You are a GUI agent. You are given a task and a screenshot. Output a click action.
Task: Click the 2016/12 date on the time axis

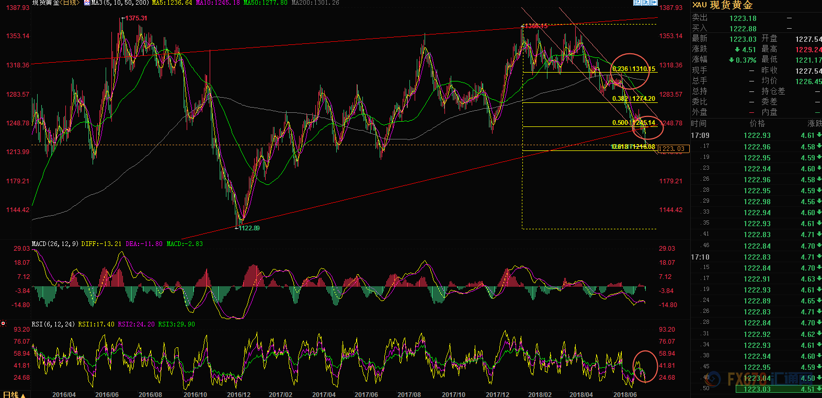(x=238, y=394)
